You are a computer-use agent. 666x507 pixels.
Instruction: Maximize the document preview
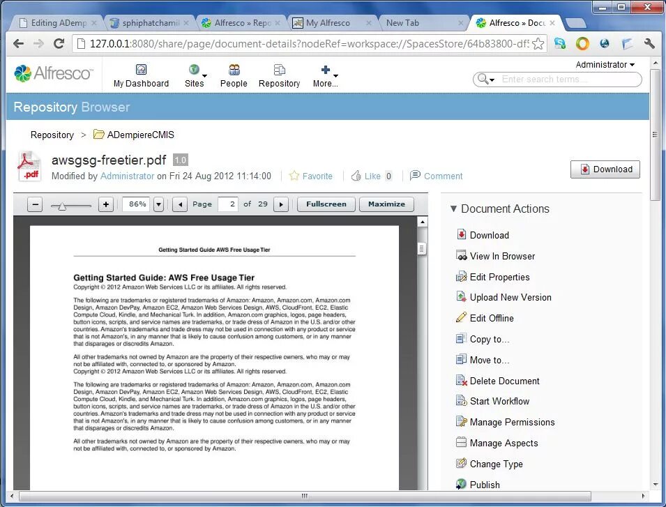tap(386, 204)
